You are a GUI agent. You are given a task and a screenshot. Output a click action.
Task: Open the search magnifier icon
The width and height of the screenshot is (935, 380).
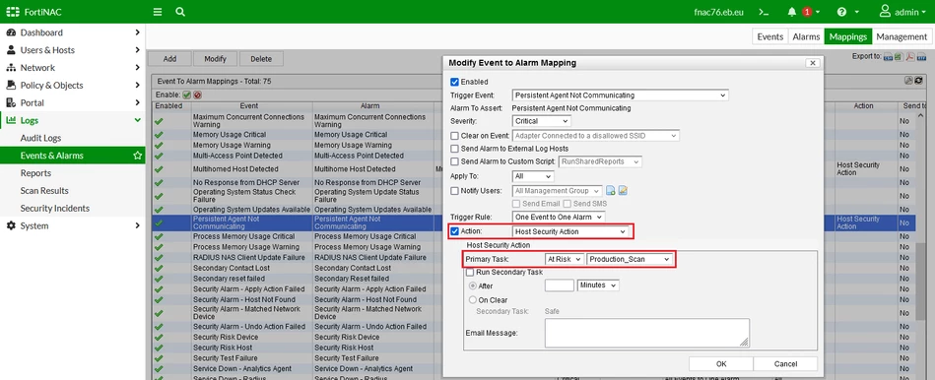click(x=180, y=12)
